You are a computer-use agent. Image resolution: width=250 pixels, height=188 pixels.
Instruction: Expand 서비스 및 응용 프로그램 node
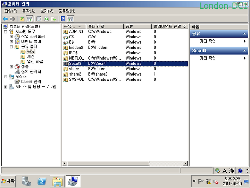tap(6, 87)
